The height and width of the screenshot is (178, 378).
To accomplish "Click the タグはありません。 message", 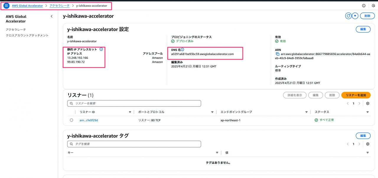I will tap(218, 163).
